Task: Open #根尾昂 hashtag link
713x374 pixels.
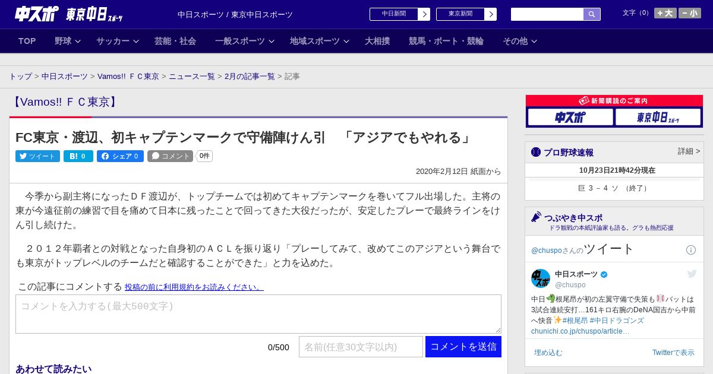Action: (x=575, y=321)
